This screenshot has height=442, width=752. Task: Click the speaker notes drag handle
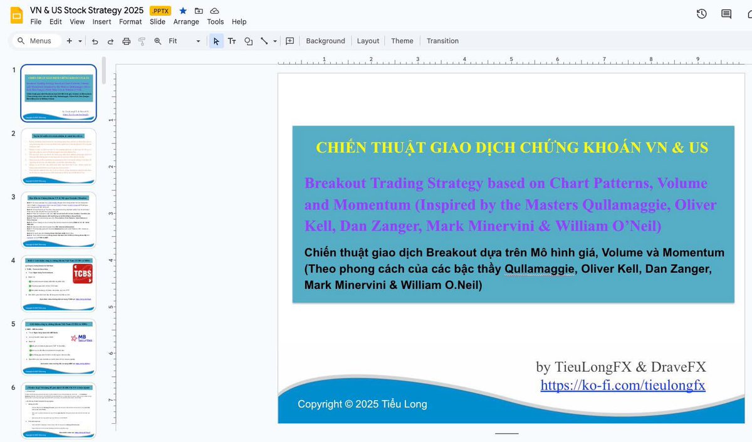coord(506,433)
